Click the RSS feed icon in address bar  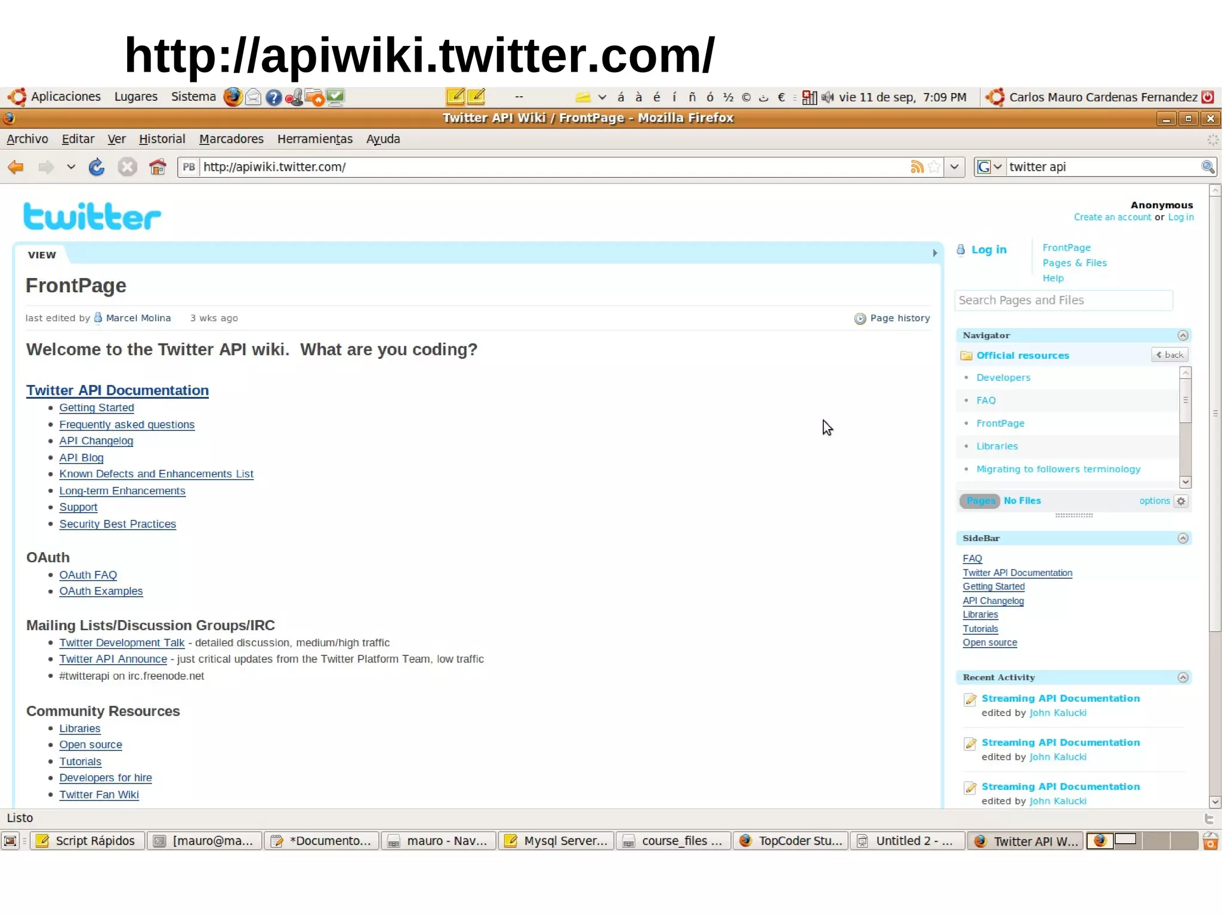click(x=917, y=167)
